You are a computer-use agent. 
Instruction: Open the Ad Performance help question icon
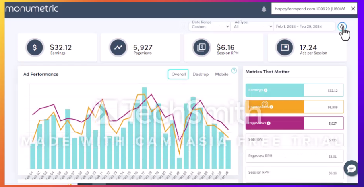pyautogui.click(x=234, y=71)
